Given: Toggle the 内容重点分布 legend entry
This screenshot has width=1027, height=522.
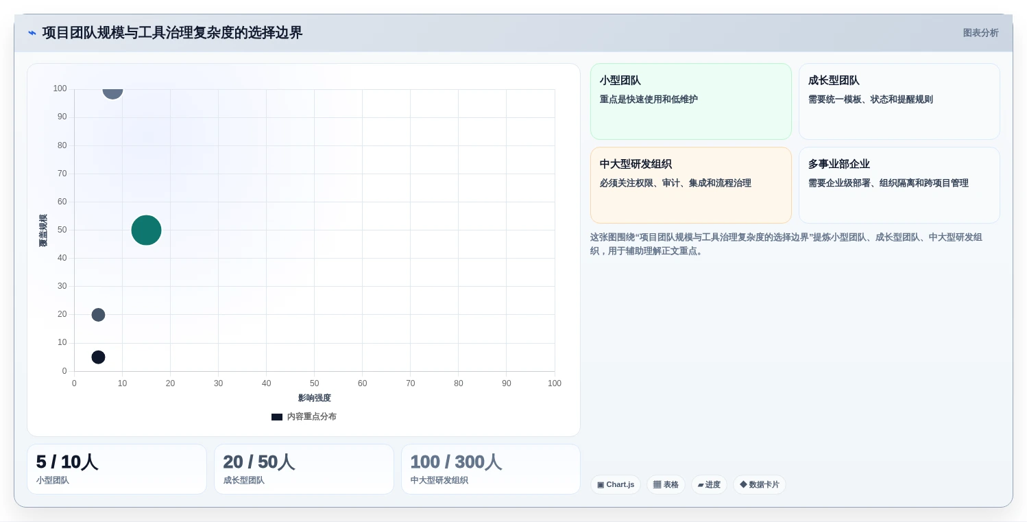Looking at the screenshot, I should (304, 416).
